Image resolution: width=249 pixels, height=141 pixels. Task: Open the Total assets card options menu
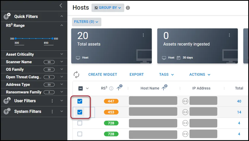[143, 35]
